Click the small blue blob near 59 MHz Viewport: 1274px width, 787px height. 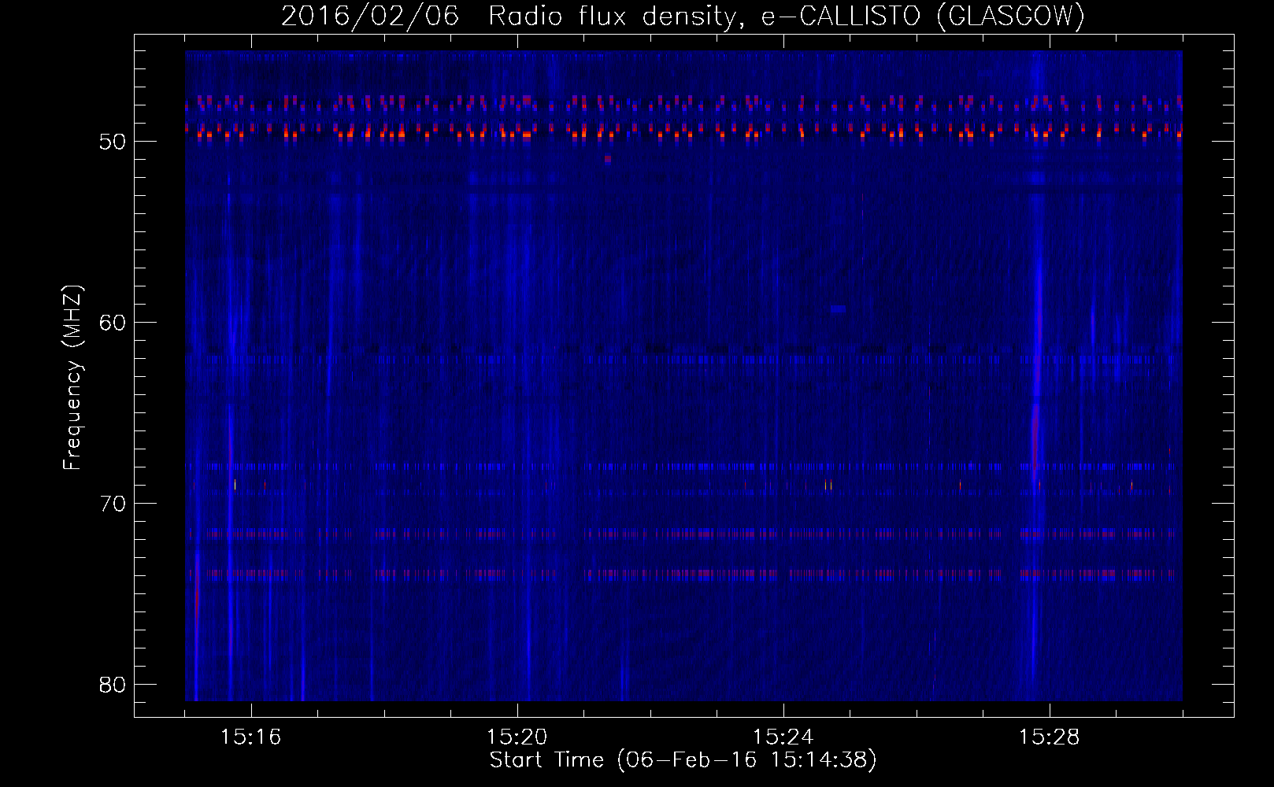click(838, 309)
